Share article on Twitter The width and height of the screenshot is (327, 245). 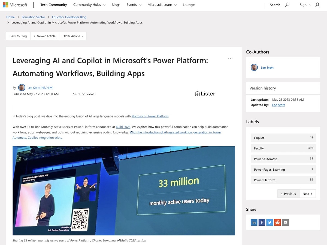(x=270, y=222)
